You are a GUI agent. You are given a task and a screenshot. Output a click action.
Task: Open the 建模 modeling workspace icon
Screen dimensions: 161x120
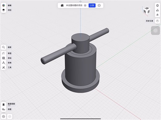tap(3, 5)
